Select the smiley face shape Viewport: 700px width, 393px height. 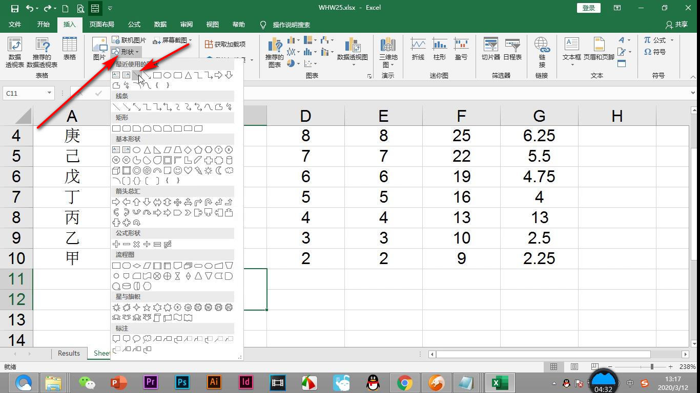coord(178,170)
